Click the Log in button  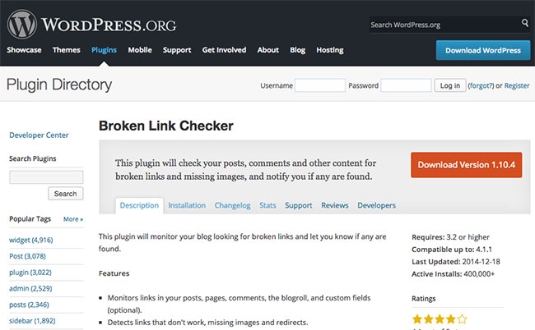[x=449, y=85]
